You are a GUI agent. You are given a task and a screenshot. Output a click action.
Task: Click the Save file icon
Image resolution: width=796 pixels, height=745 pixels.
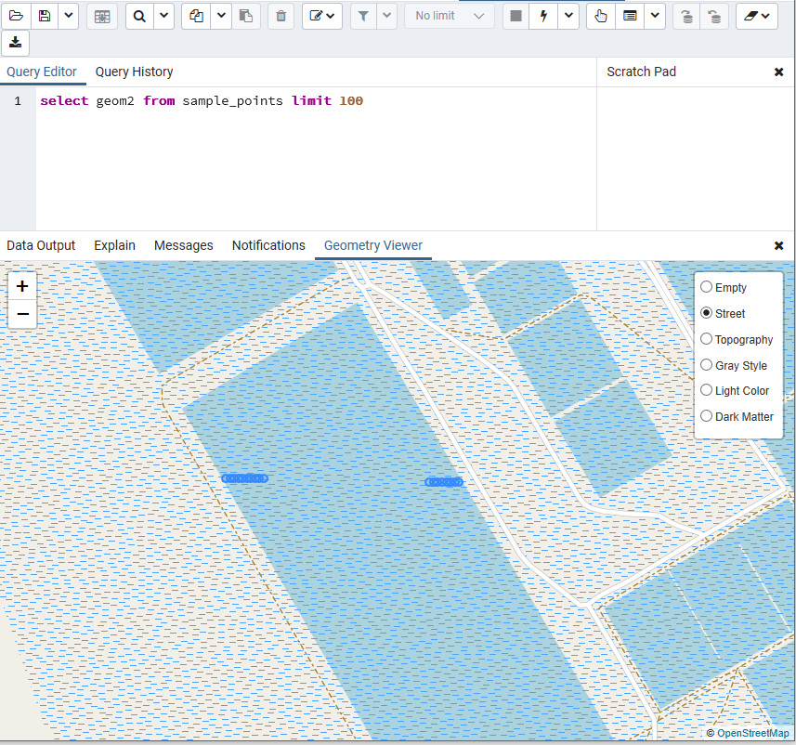(45, 16)
